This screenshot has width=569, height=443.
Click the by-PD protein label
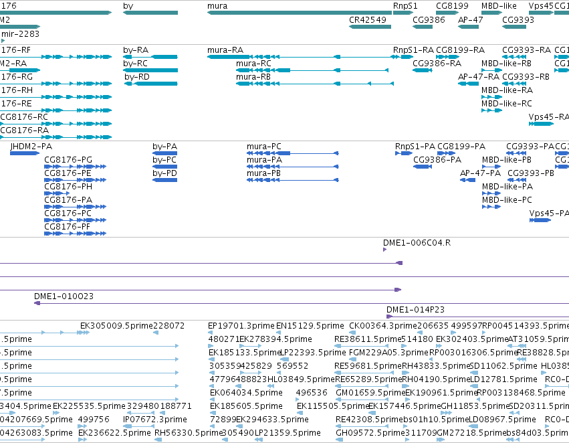tap(164, 173)
